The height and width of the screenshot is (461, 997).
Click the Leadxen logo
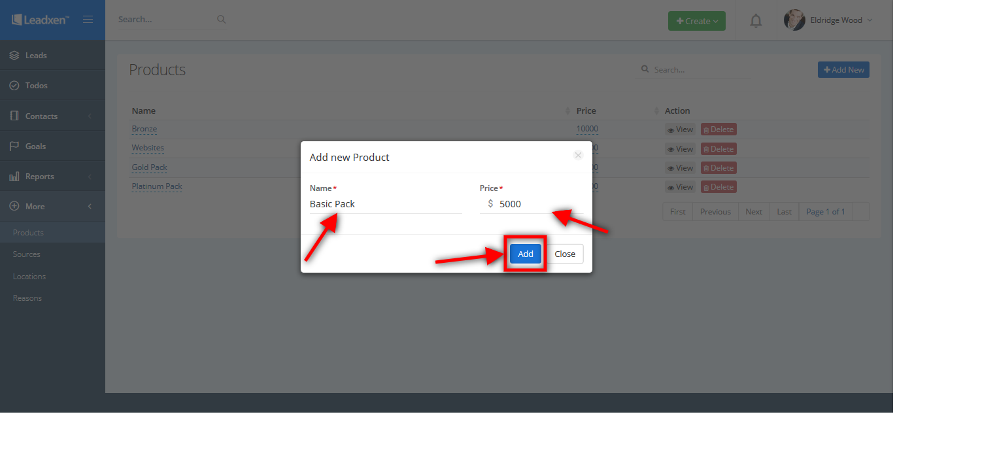[41, 20]
